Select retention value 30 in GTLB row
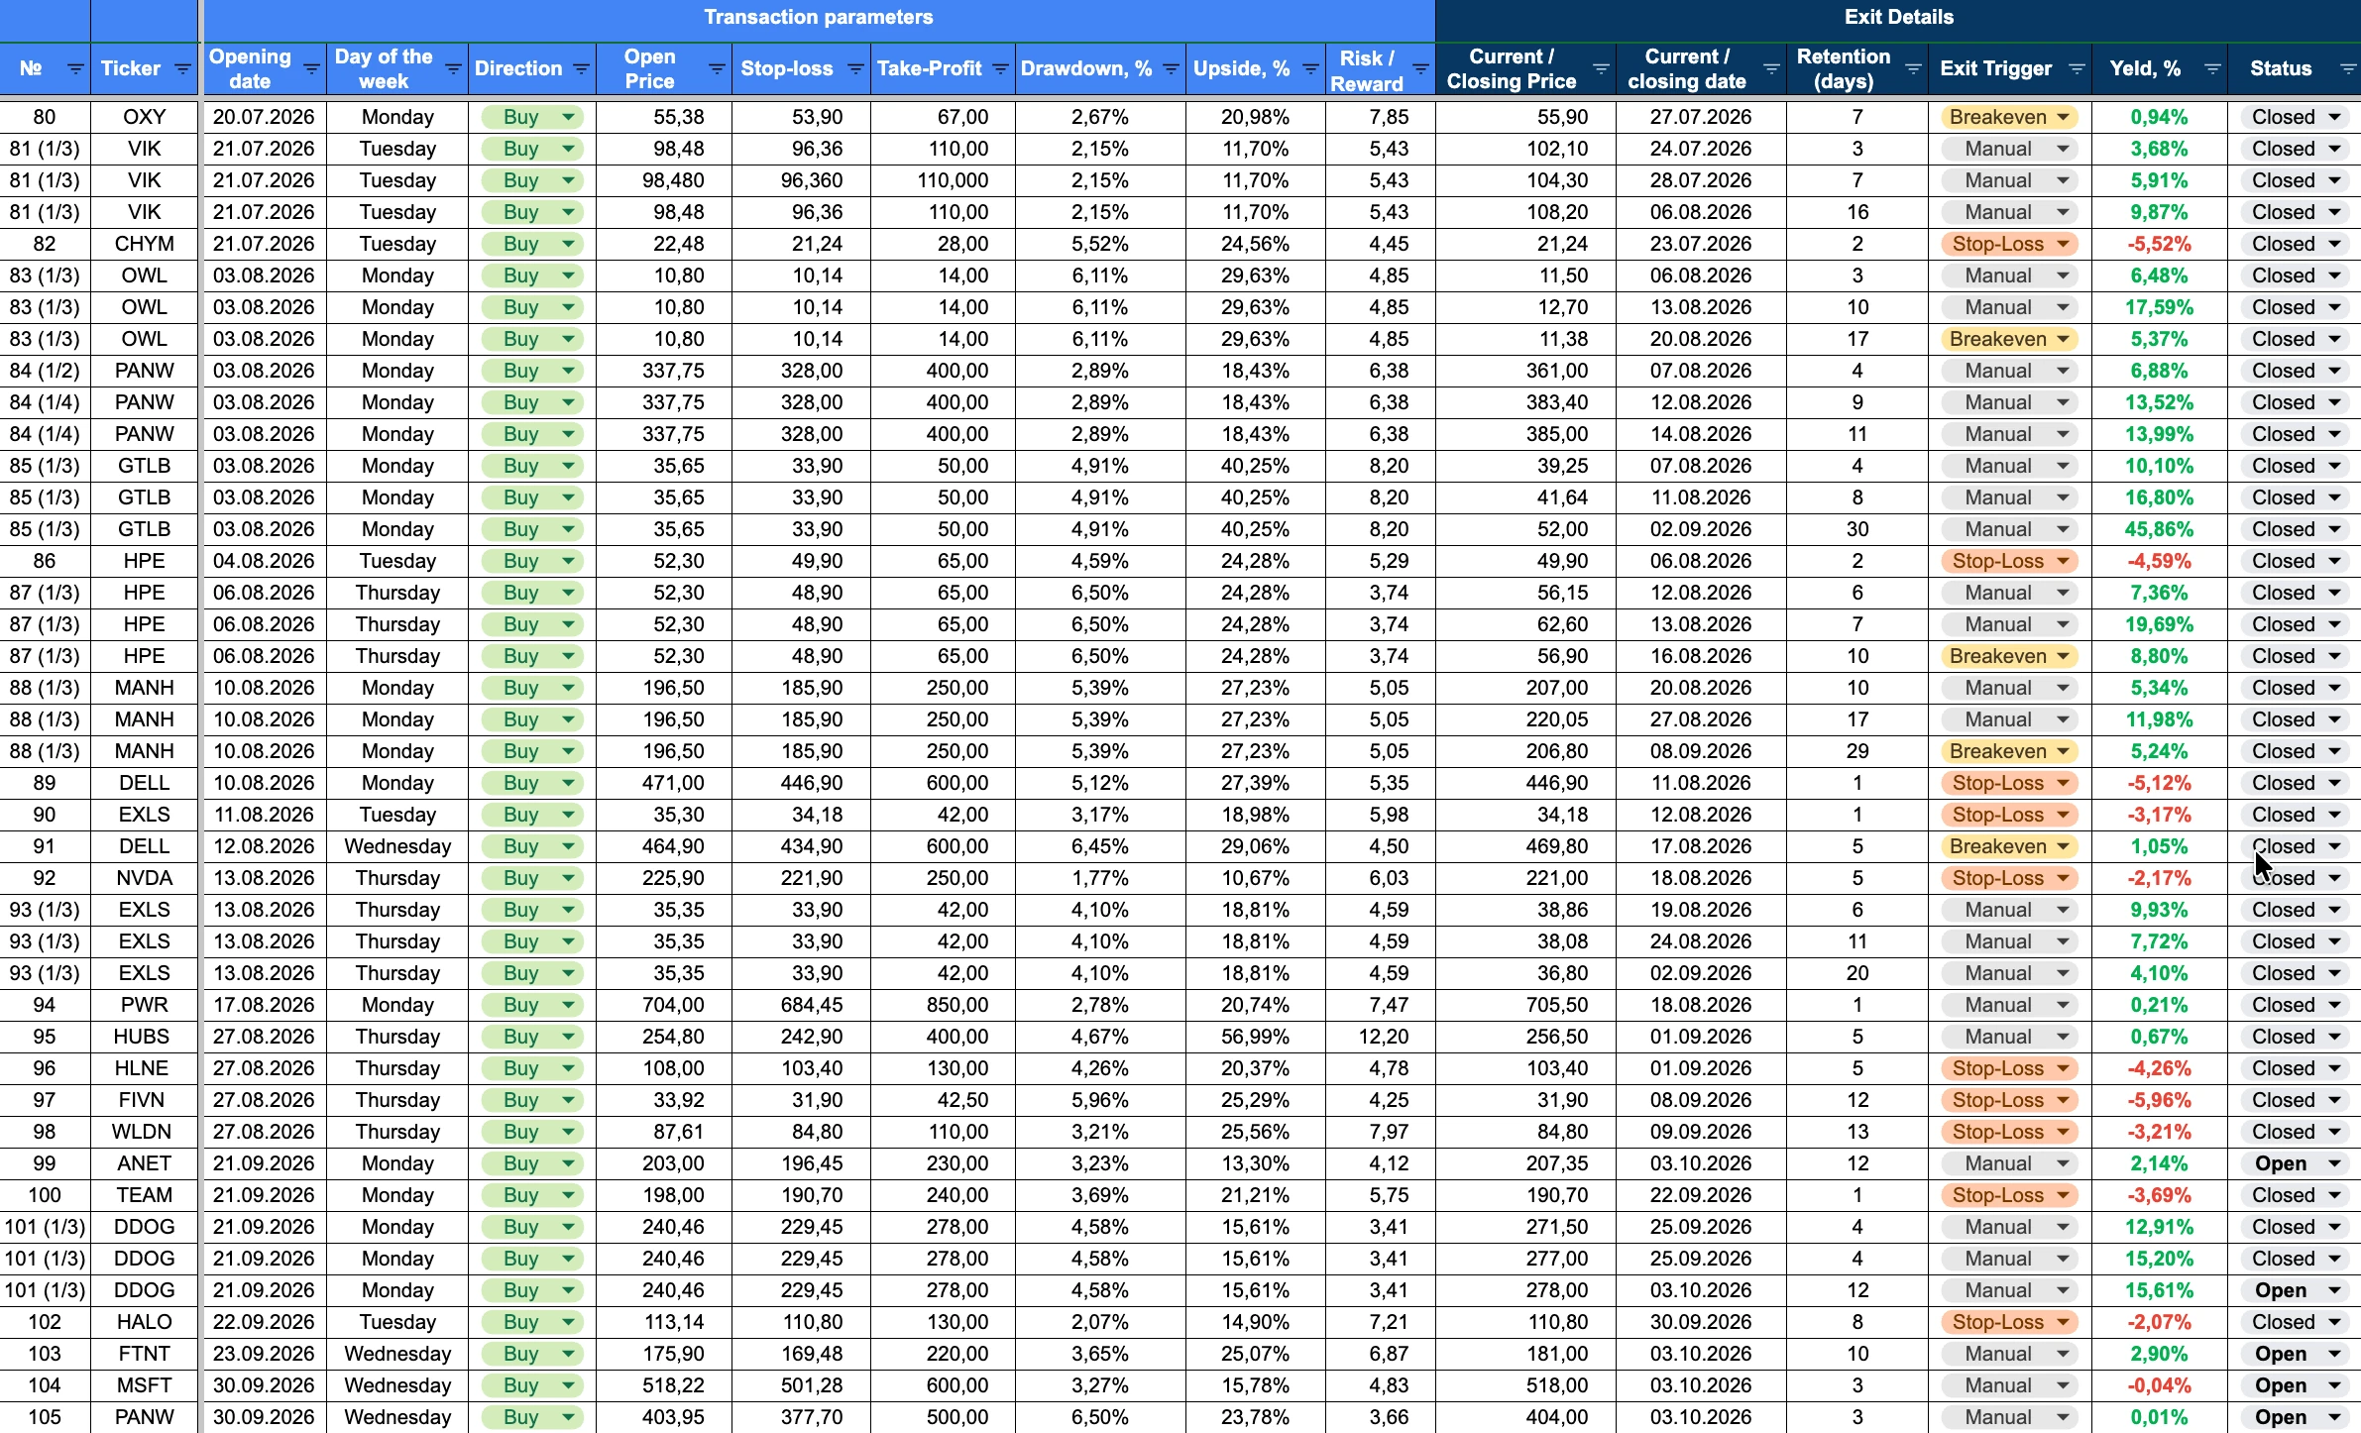This screenshot has width=2361, height=1433. pos(1857,529)
